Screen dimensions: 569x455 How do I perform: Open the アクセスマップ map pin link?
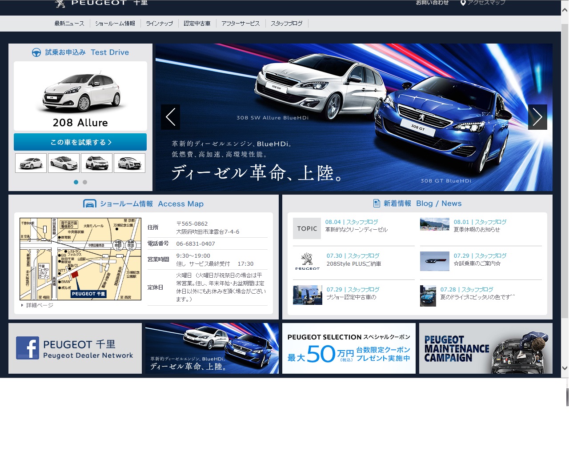[483, 3]
